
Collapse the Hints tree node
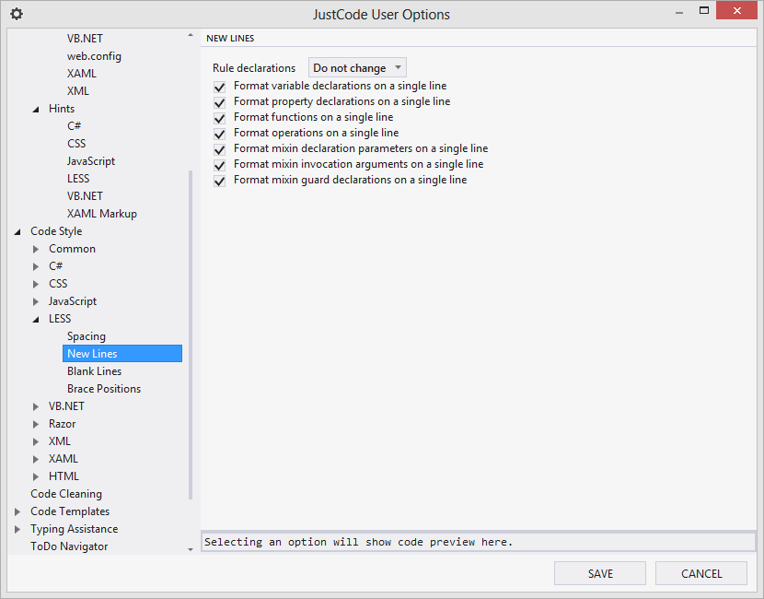pyautogui.click(x=36, y=110)
